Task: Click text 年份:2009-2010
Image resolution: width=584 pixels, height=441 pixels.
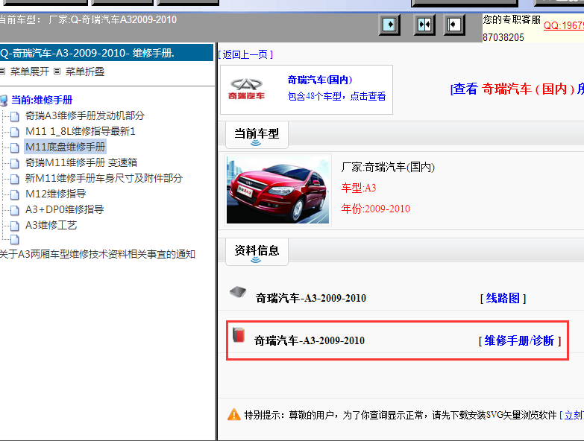Action: pyautogui.click(x=375, y=209)
